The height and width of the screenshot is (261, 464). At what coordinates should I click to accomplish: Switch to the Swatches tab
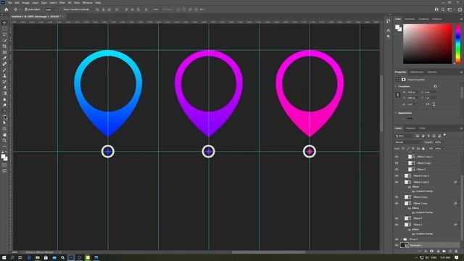point(410,19)
